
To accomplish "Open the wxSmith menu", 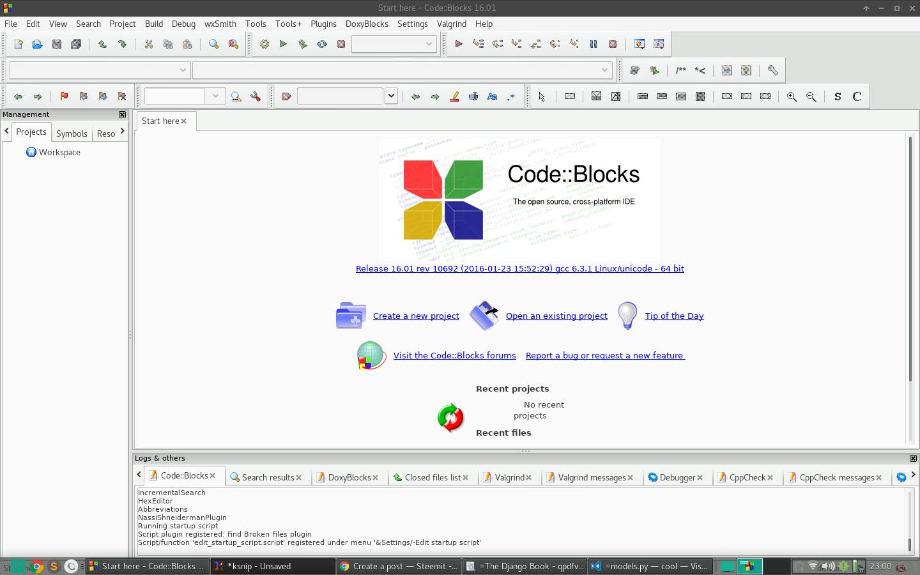I will click(220, 24).
